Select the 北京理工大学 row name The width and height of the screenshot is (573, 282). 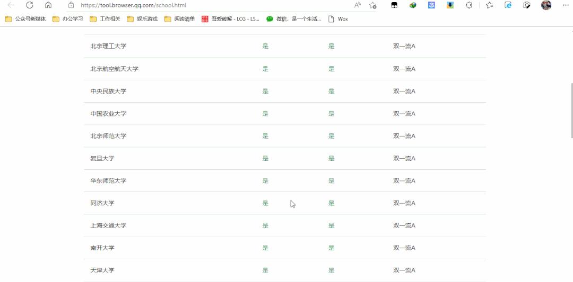(x=109, y=46)
